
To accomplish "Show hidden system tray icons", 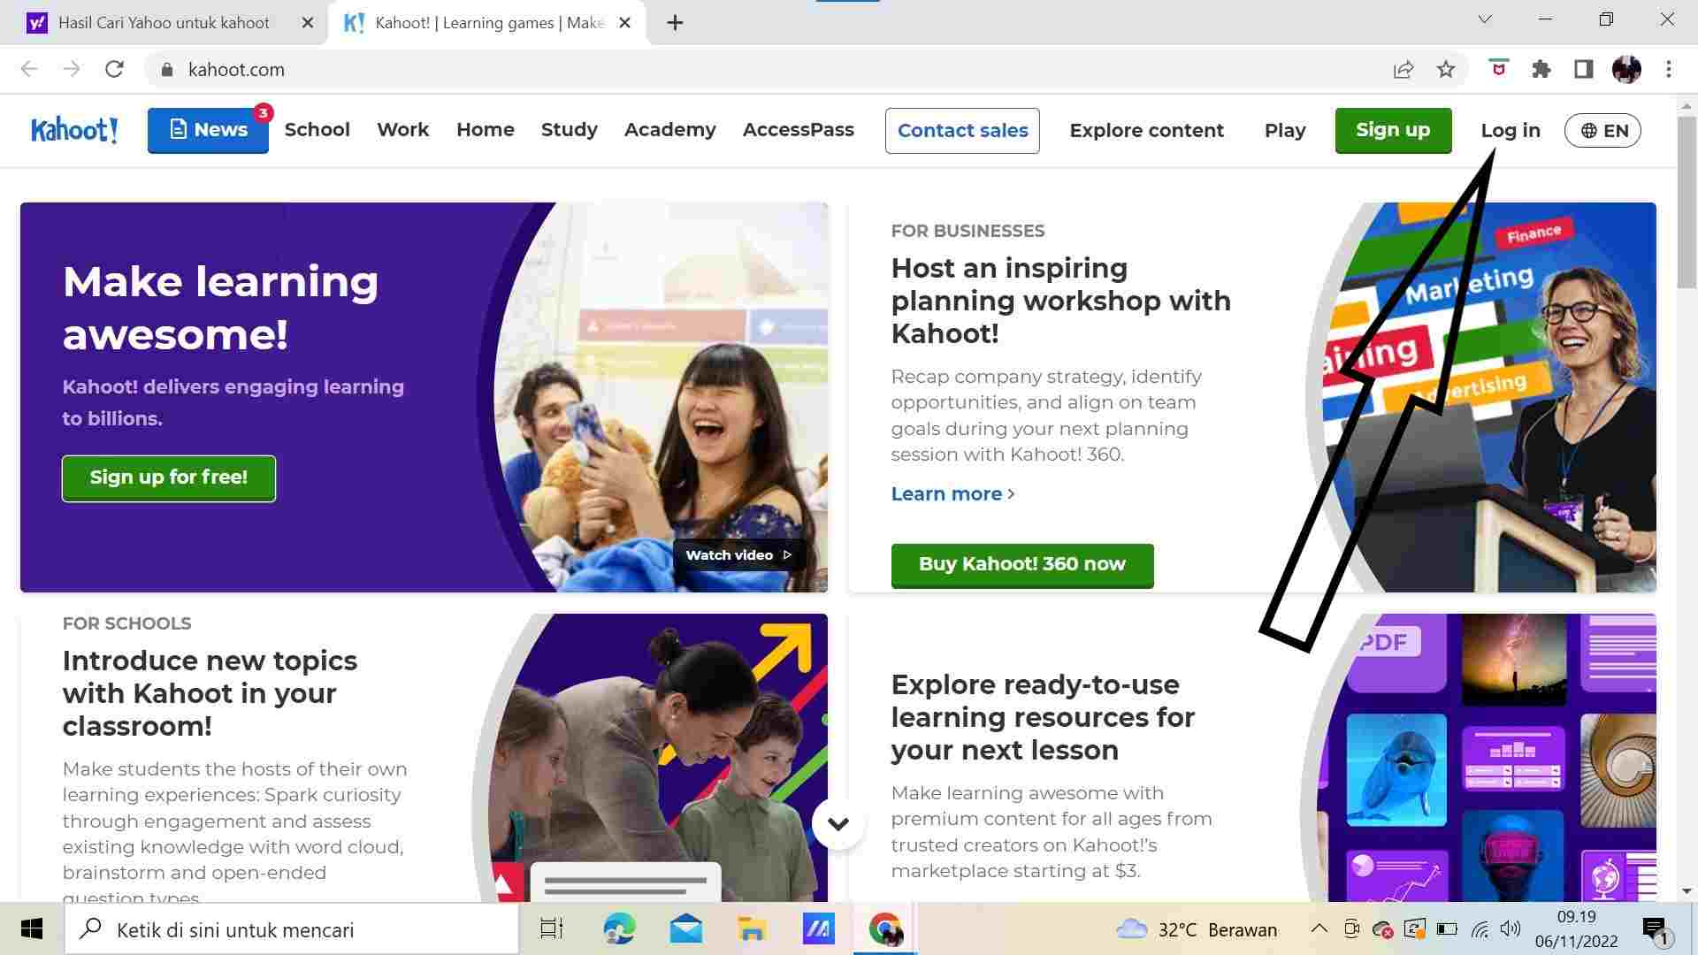I will (x=1319, y=928).
